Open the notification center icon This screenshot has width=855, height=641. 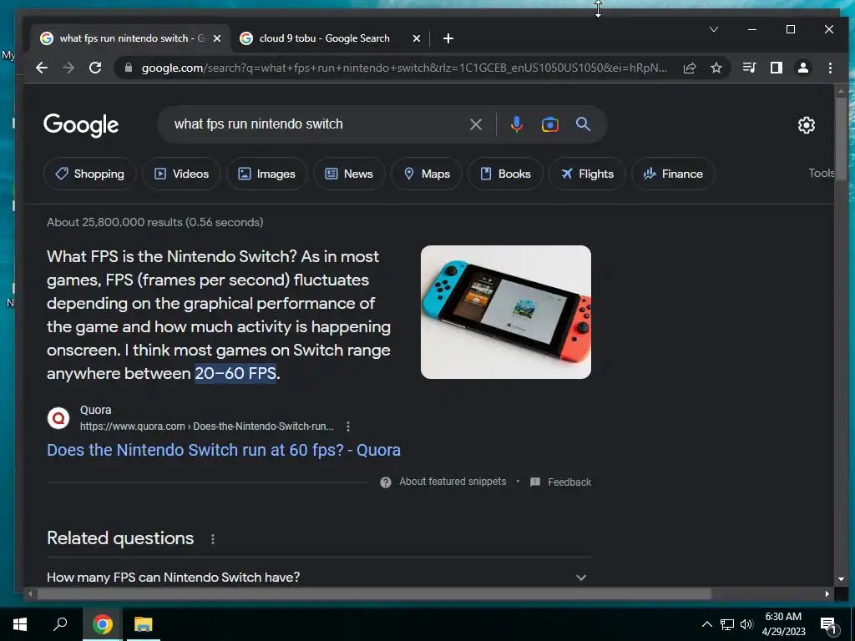828,625
